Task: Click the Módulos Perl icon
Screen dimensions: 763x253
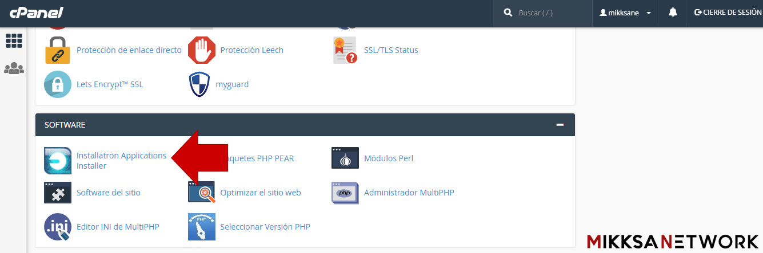Action: pyautogui.click(x=345, y=158)
